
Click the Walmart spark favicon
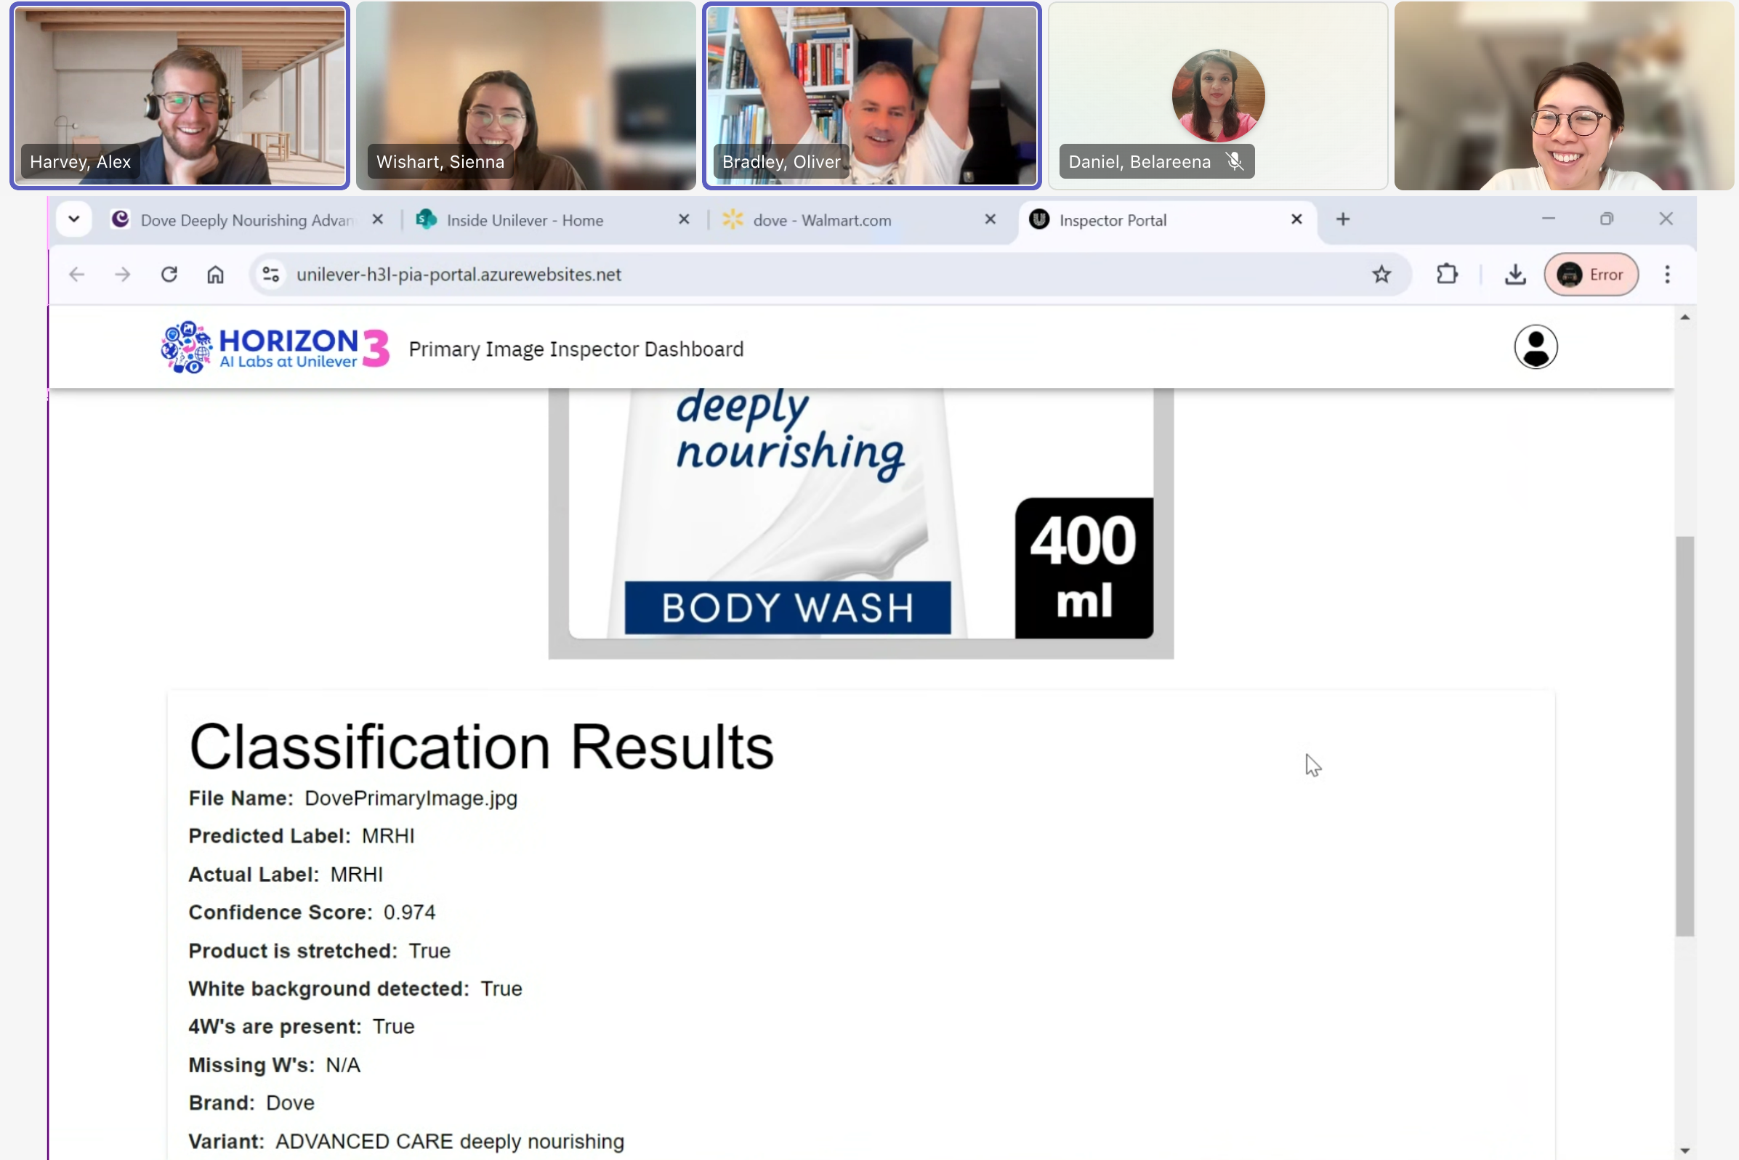pos(733,219)
